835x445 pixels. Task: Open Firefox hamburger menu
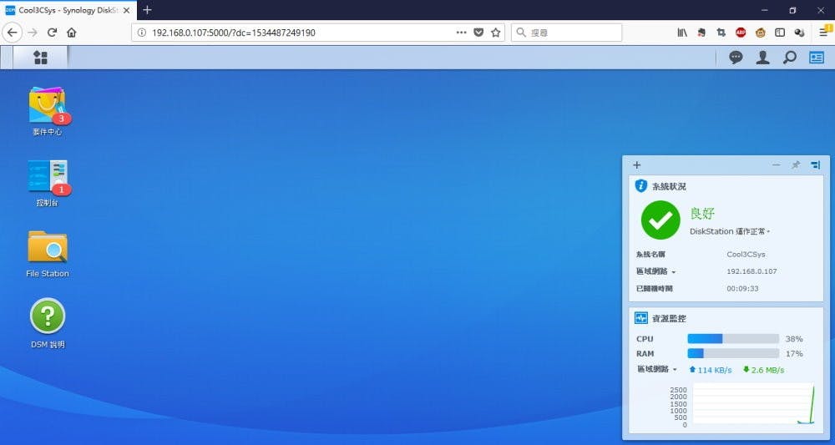(x=823, y=33)
